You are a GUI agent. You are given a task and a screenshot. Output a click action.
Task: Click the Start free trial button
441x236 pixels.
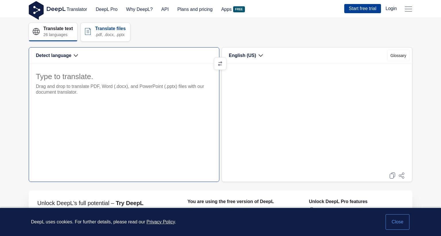tap(363, 9)
